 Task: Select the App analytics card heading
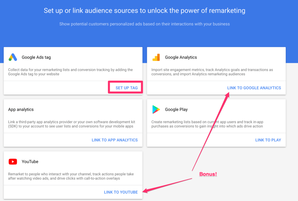pos(21,110)
